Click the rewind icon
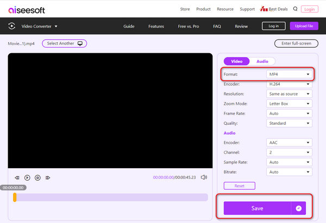Viewport: 326px width, 223px height. tap(17, 177)
